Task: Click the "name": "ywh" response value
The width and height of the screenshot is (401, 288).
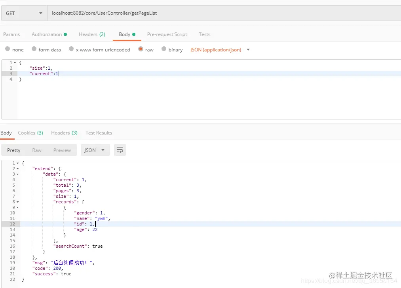Action: click(x=101, y=218)
